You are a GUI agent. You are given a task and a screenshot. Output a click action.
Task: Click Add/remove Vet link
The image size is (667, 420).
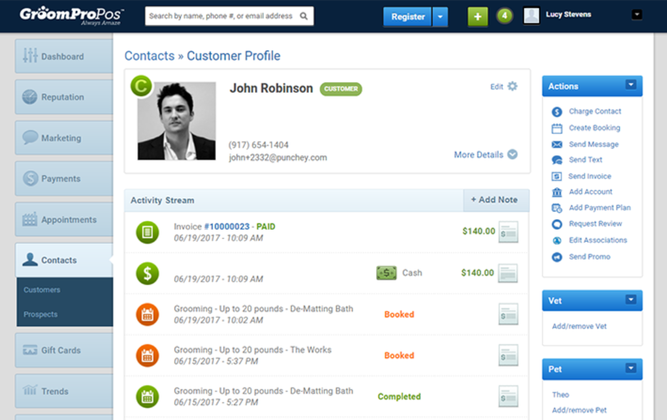[579, 327]
